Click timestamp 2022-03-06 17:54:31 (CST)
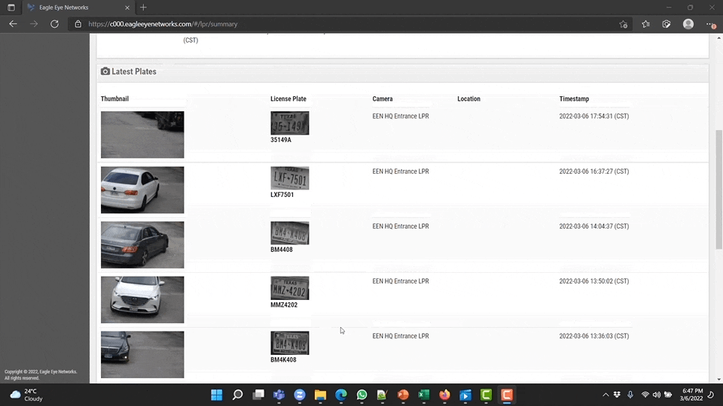 tap(594, 116)
